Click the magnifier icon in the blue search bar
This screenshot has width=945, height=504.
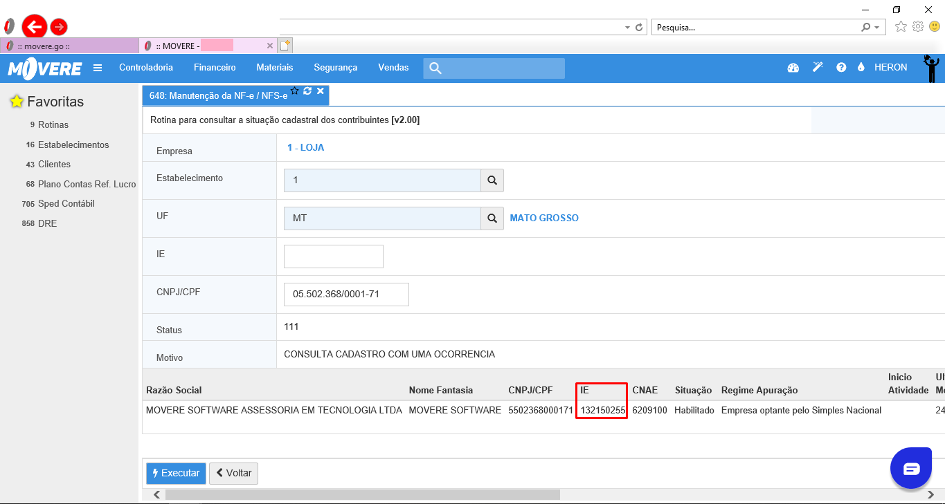click(x=435, y=68)
